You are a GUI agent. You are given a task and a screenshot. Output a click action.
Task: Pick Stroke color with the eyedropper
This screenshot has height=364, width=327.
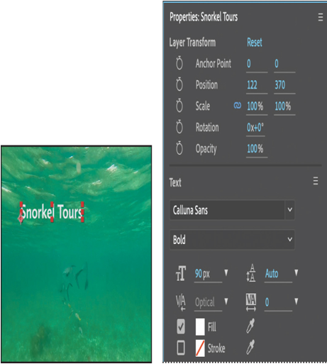click(250, 347)
